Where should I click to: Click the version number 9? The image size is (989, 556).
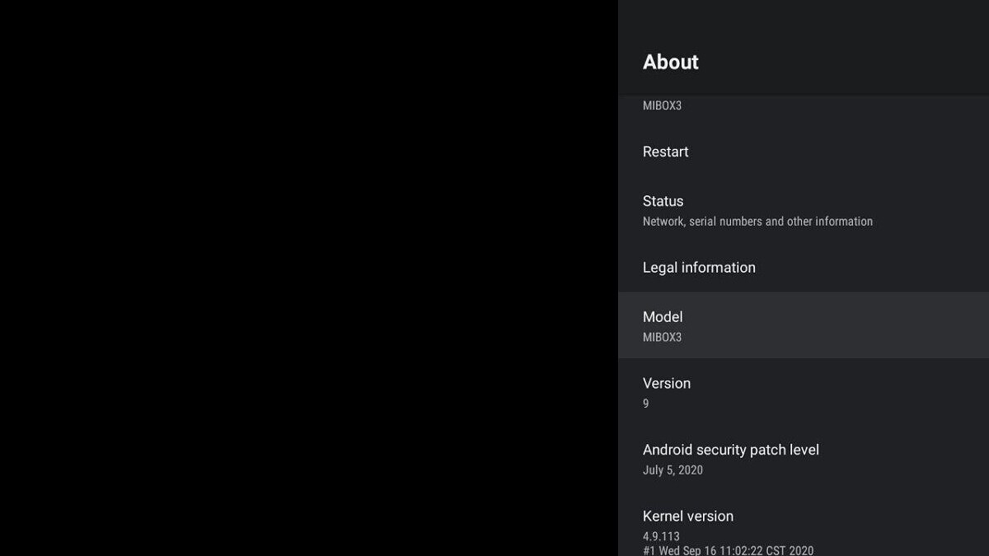coord(646,404)
